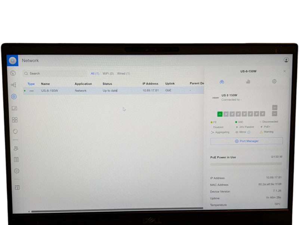Switch to the bar-chart Statistics tab in panel

[x=248, y=81]
